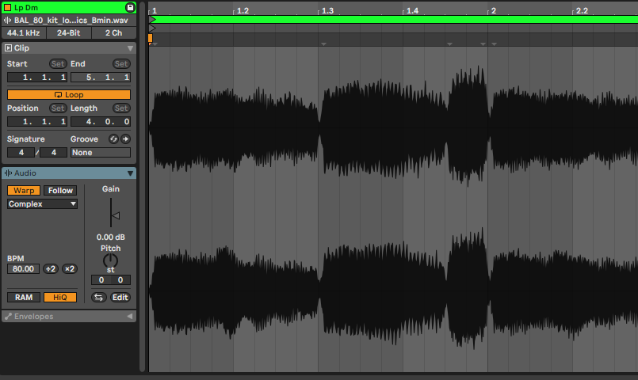Click the loop Length value field
The height and width of the screenshot is (380, 638).
pos(101,121)
